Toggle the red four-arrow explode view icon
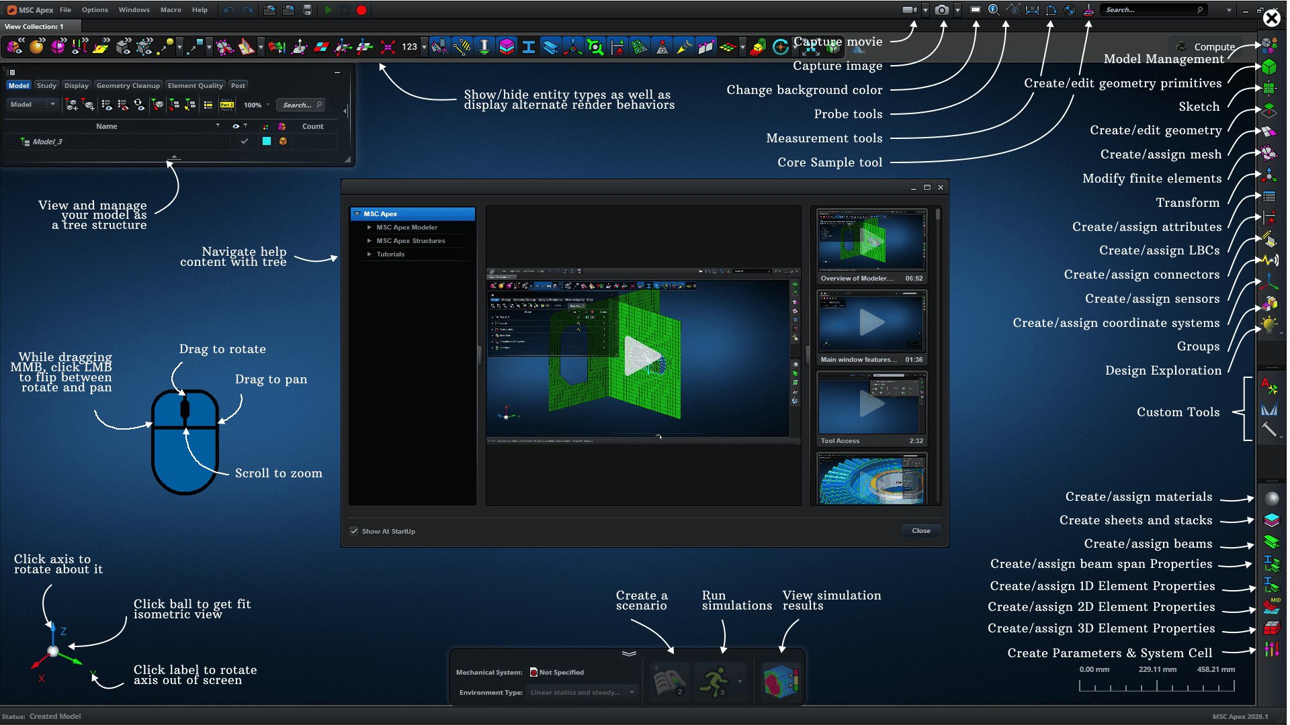This screenshot has width=1290, height=725. coord(388,47)
